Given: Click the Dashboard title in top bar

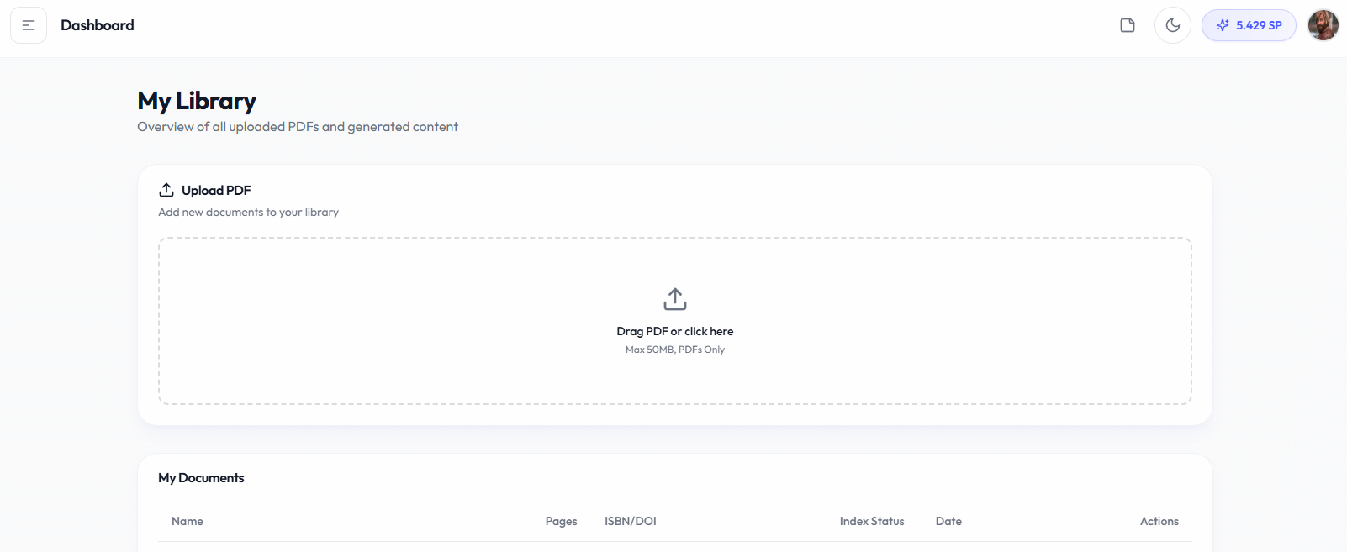Looking at the screenshot, I should tap(98, 25).
